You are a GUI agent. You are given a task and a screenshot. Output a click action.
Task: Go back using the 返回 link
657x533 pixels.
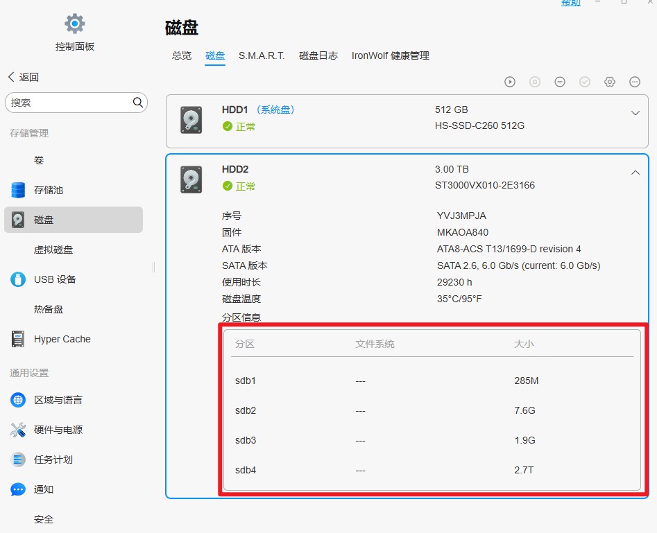click(x=24, y=77)
